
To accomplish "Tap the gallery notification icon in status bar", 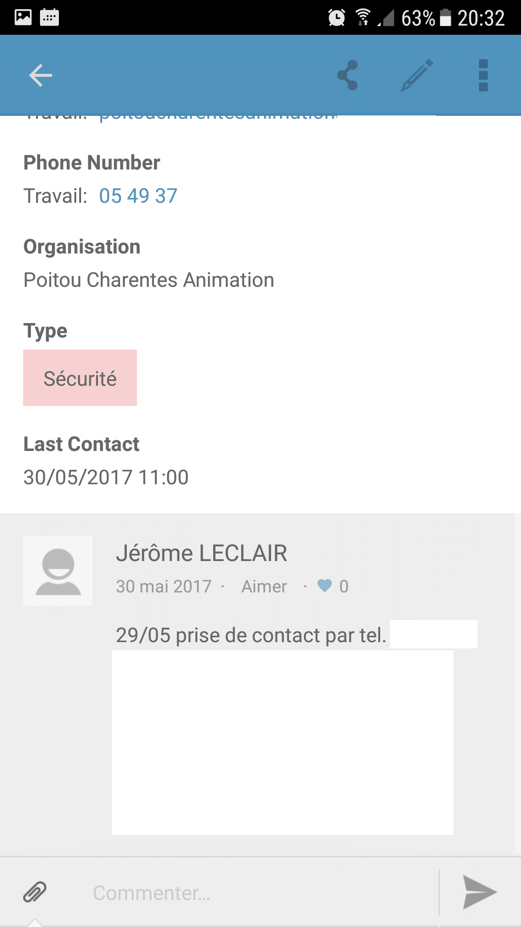I will coord(23,17).
